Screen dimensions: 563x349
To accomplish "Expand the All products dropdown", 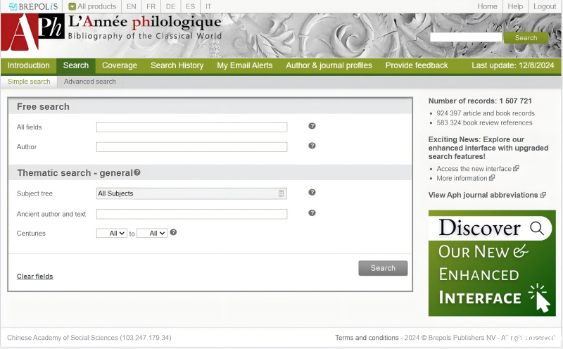I will click(92, 6).
